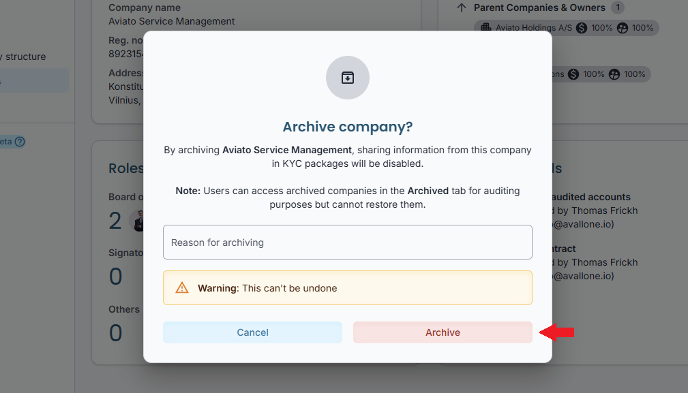
Task: Open the Beta help question mark icon
Action: 20,142
